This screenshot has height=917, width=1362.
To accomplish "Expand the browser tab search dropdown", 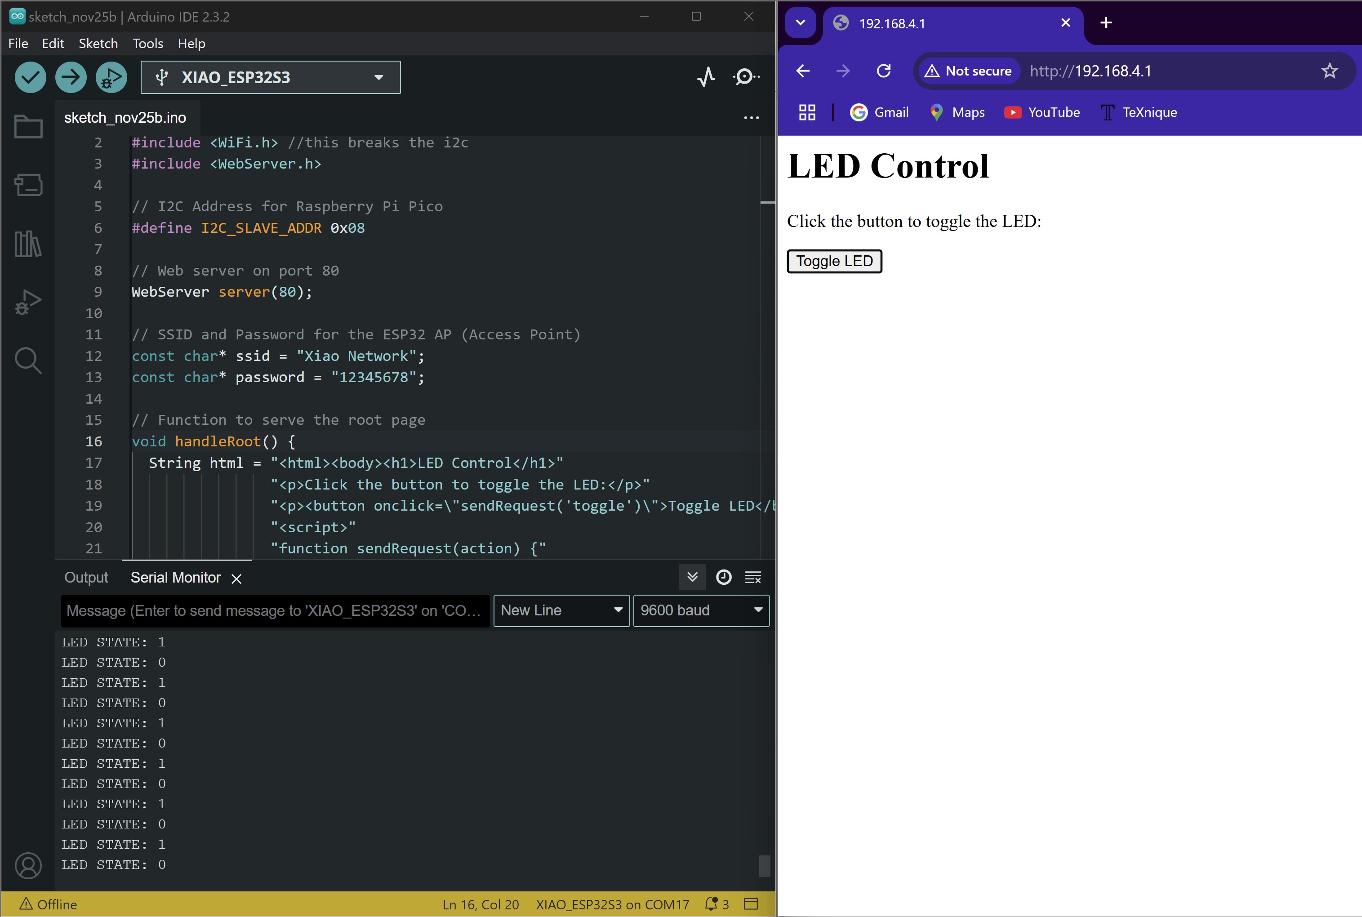I will (801, 23).
